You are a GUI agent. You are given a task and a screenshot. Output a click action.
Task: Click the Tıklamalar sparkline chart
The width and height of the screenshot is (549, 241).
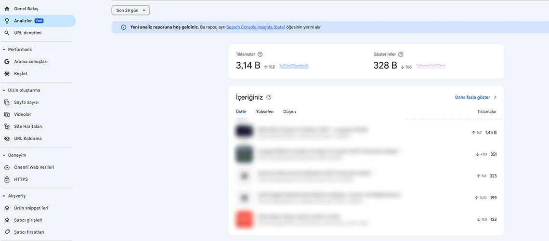tap(294, 66)
